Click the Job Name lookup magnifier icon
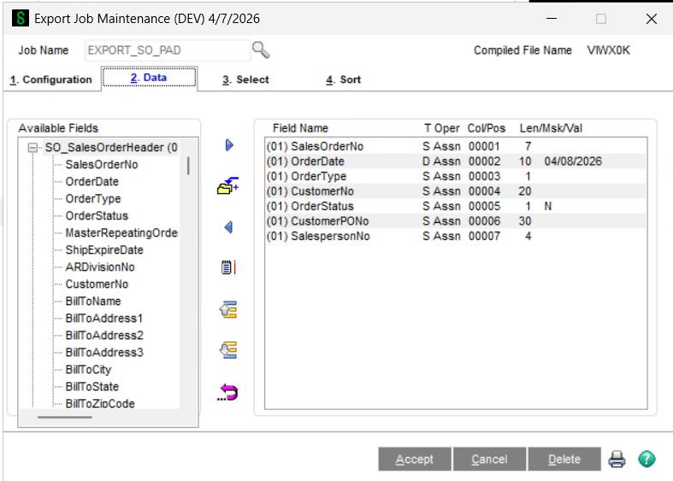Viewport: 673px width, 481px height. point(261,50)
